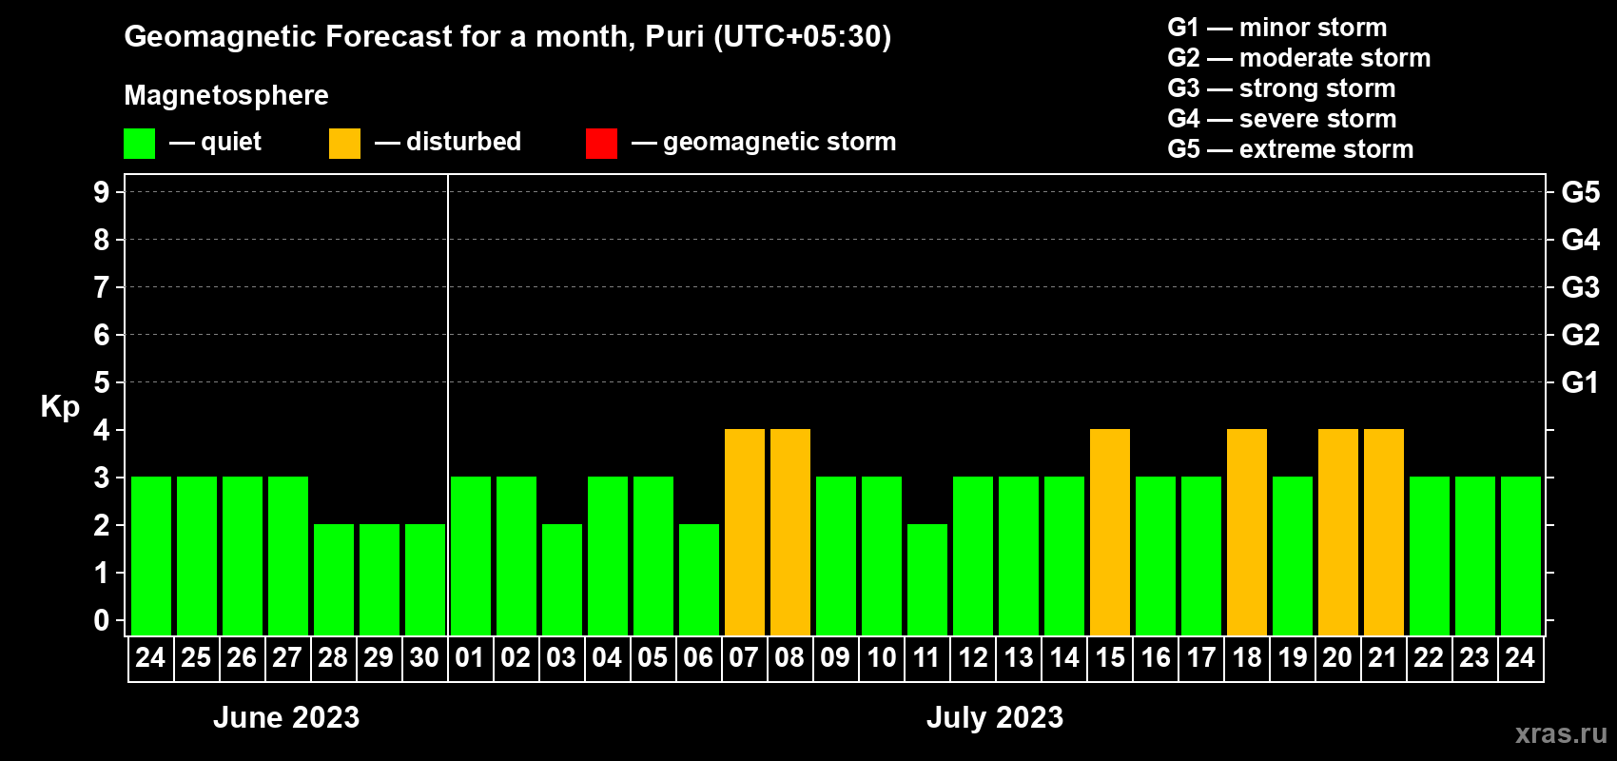Screen dimensions: 1617x761
Task: Select the June 28 green bar
Action: pyautogui.click(x=334, y=580)
